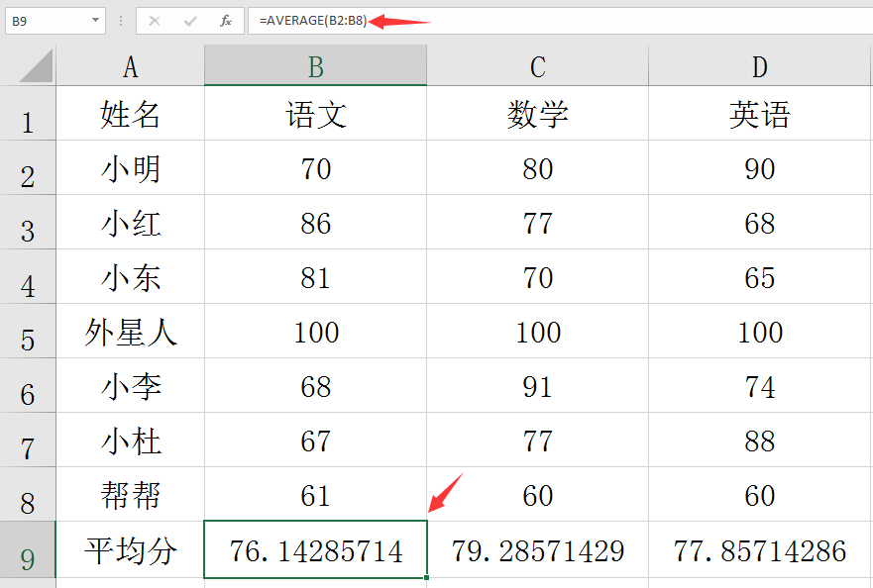The height and width of the screenshot is (588, 873).
Task: Click 帮帮's 数学 score 60
Action: tap(538, 495)
